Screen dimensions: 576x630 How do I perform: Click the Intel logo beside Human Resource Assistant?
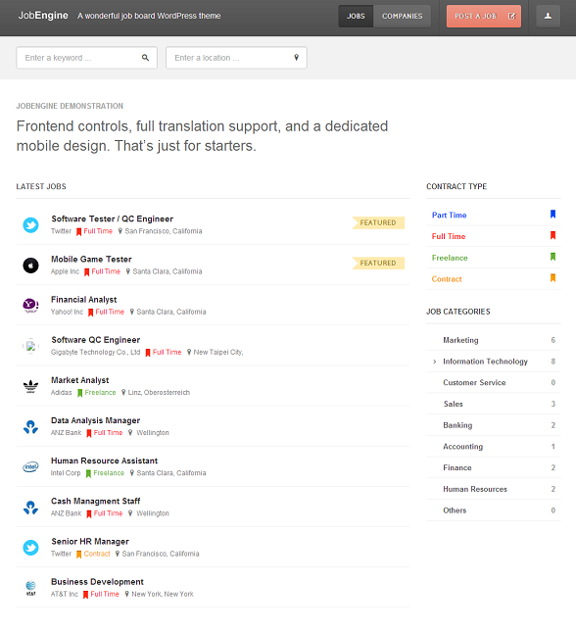[x=30, y=467]
